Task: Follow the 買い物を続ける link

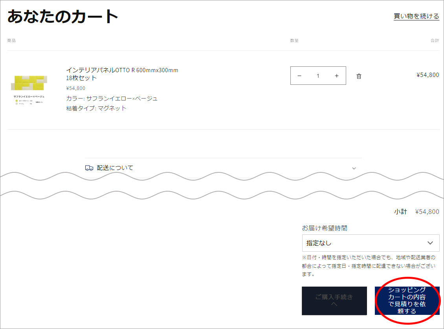Action: pyautogui.click(x=416, y=16)
